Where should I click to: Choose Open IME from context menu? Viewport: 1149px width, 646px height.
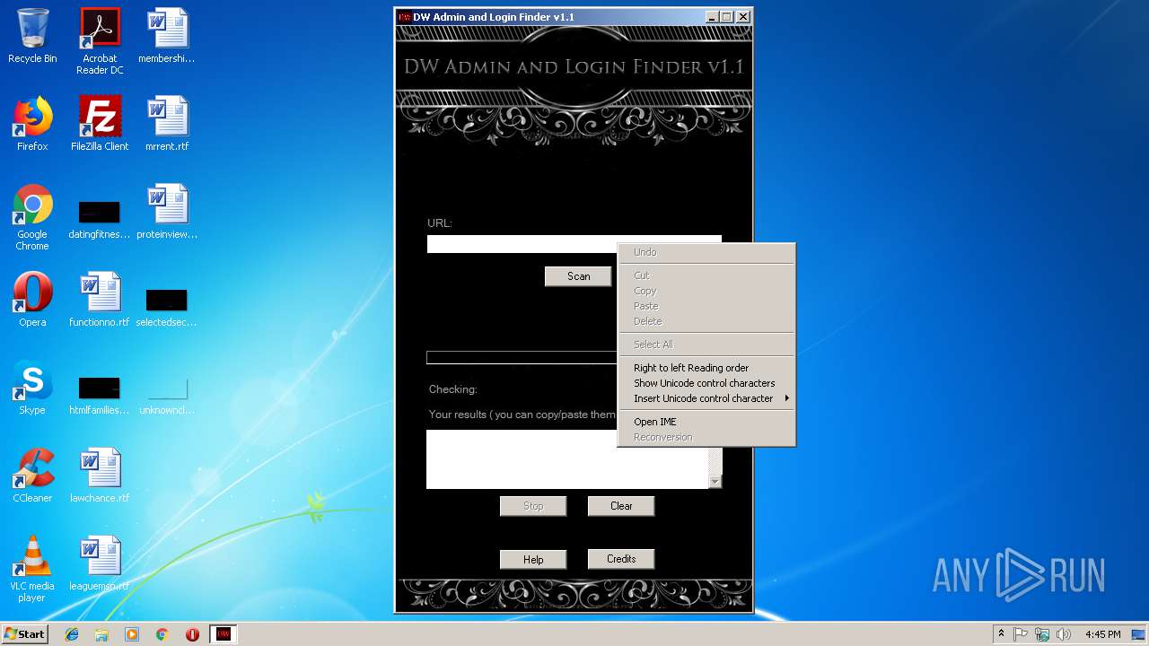tap(706, 422)
